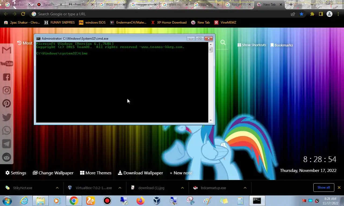Open Instagram shortcut in sidebar

[6, 90]
